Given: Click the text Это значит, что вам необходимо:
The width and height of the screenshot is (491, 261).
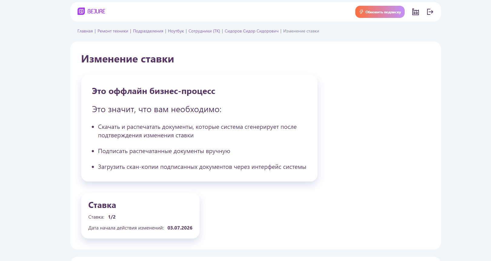Looking at the screenshot, I should click(157, 109).
